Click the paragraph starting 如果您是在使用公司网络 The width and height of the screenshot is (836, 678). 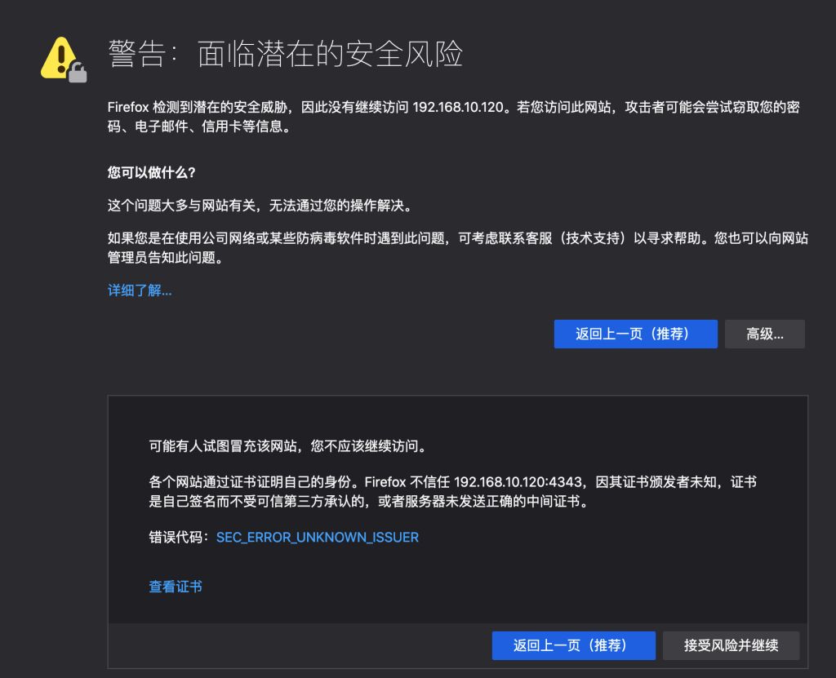[458, 248]
